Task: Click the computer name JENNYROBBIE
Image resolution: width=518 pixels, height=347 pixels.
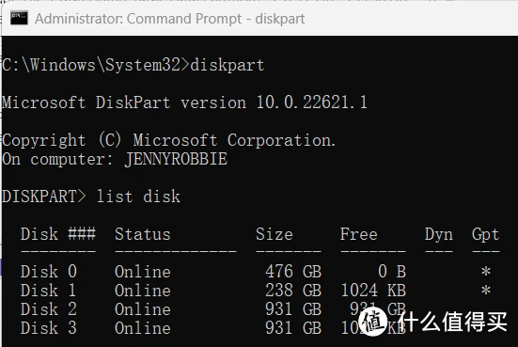Action: pos(176,159)
